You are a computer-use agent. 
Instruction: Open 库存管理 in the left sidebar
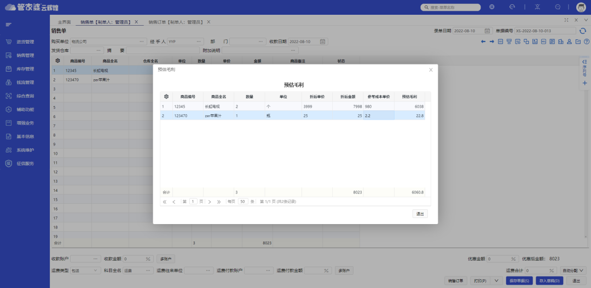pos(25,69)
